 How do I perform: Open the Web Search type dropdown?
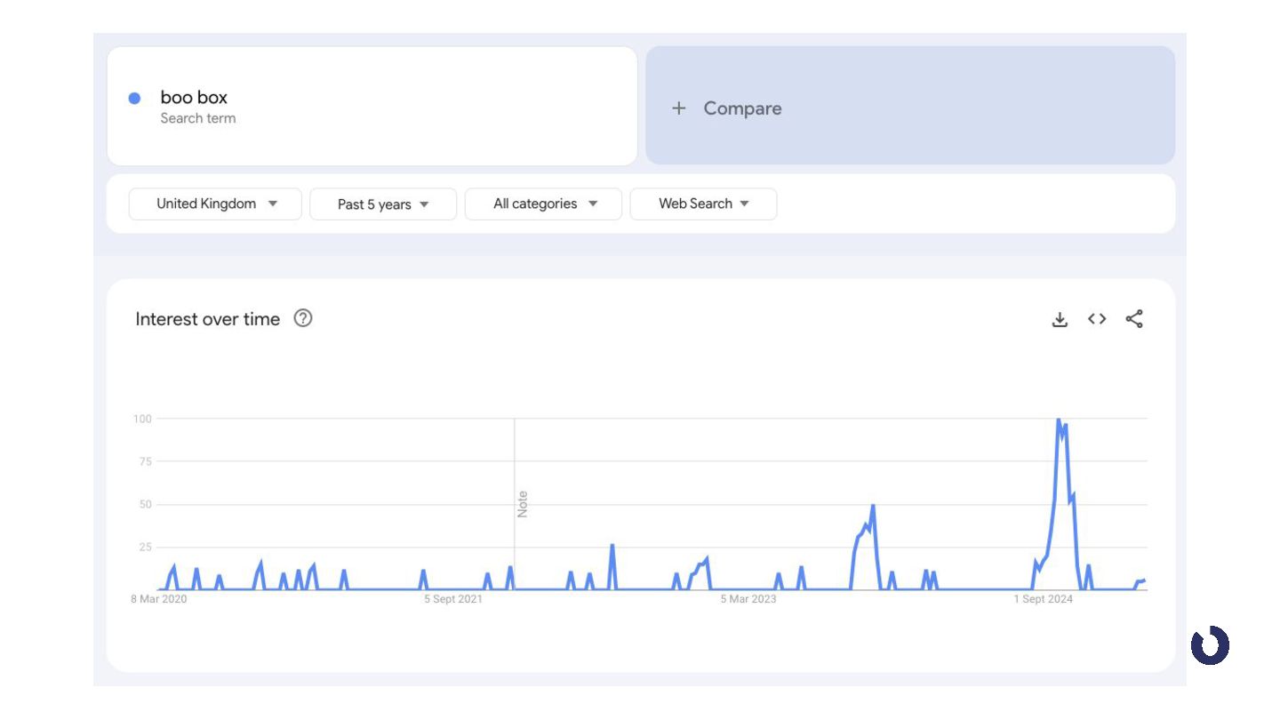click(x=703, y=204)
